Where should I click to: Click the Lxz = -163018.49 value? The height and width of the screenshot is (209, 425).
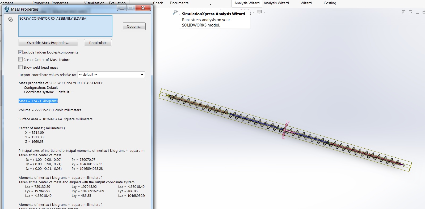[x=131, y=186]
